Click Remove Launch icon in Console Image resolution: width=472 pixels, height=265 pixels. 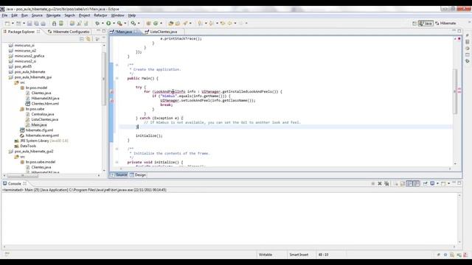tap(380, 183)
